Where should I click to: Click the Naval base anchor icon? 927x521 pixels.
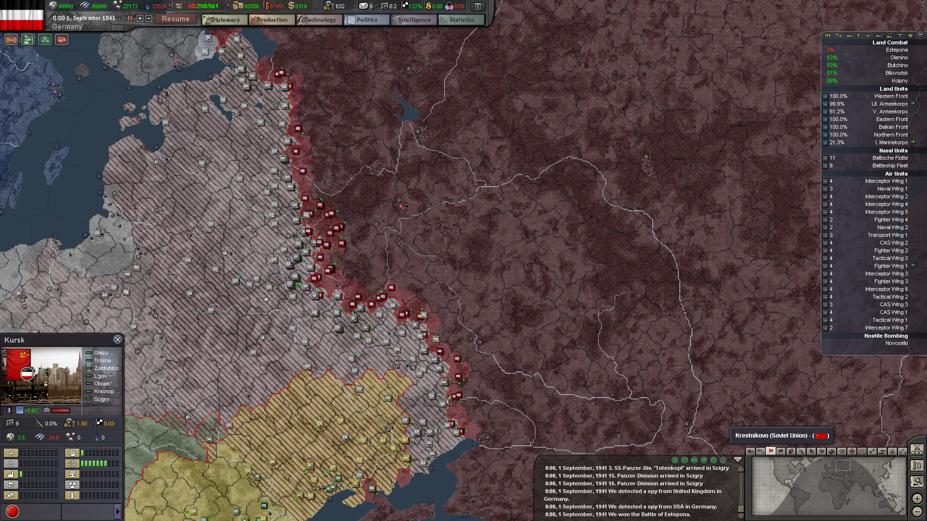[x=11, y=464]
